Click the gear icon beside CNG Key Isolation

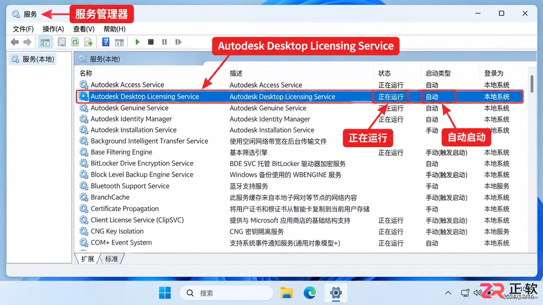(84, 231)
